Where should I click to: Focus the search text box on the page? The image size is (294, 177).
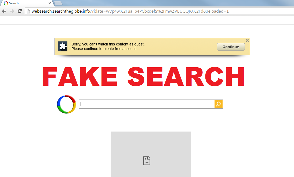[147, 104]
